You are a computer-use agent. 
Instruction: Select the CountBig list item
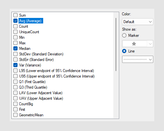(26, 104)
